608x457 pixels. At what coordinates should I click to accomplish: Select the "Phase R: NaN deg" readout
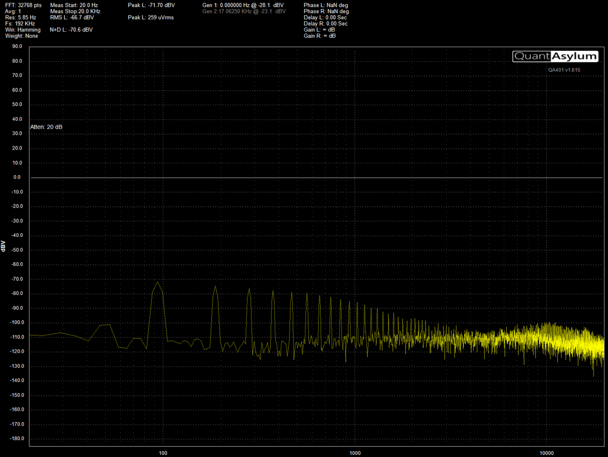click(326, 11)
